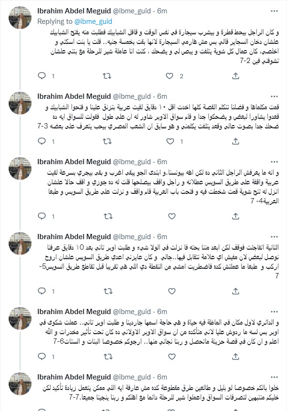
Task: Reply to the tweet ending in 3-7
Action: (42, 141)
